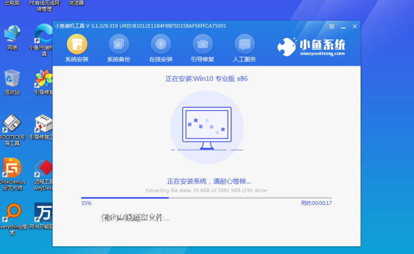Close the 小鱼装机工具 window
The height and width of the screenshot is (254, 414).
(x=355, y=26)
